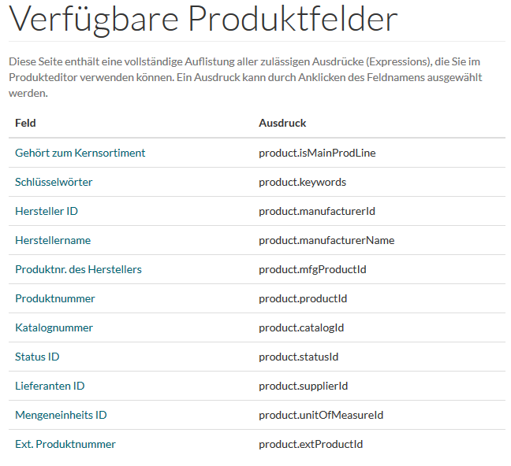Click the Ext. Produktnummer link
Viewport: 511px width, 466px height.
pos(65,444)
